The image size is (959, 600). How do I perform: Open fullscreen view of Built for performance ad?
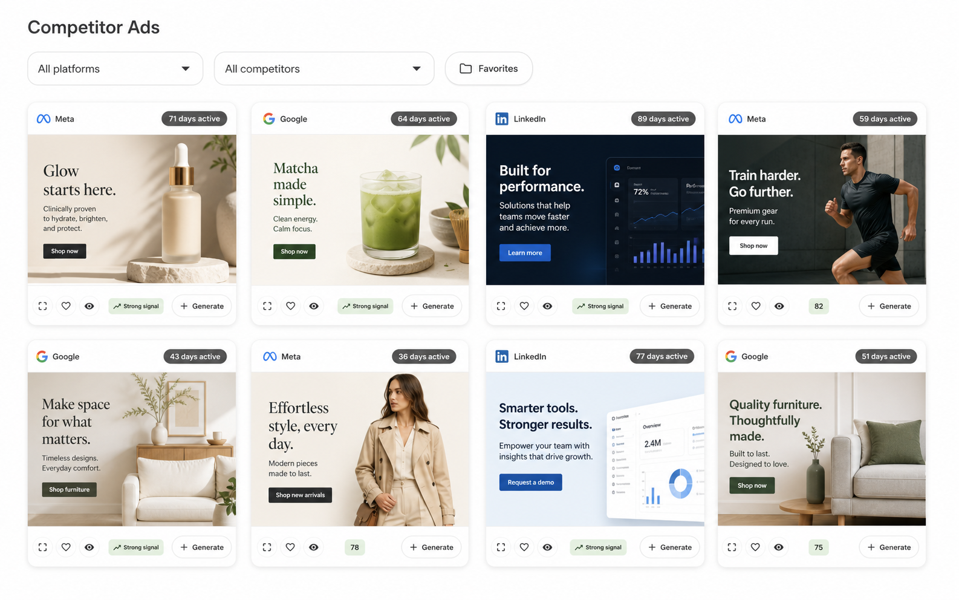coord(501,306)
